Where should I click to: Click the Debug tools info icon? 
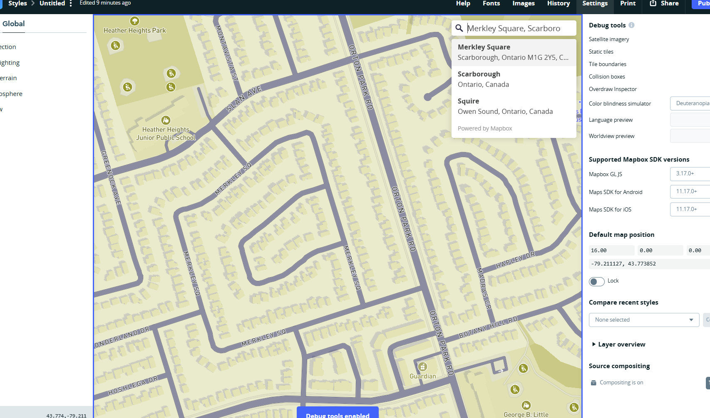[x=631, y=25]
